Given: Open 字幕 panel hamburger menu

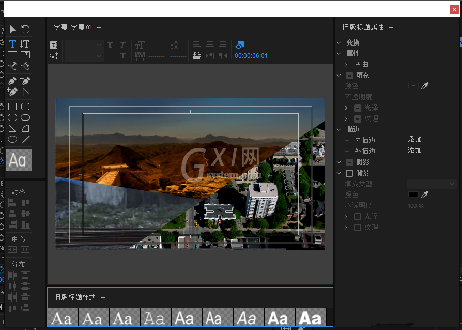Looking at the screenshot, I should (x=99, y=27).
